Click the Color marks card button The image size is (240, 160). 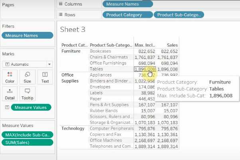click(10, 77)
